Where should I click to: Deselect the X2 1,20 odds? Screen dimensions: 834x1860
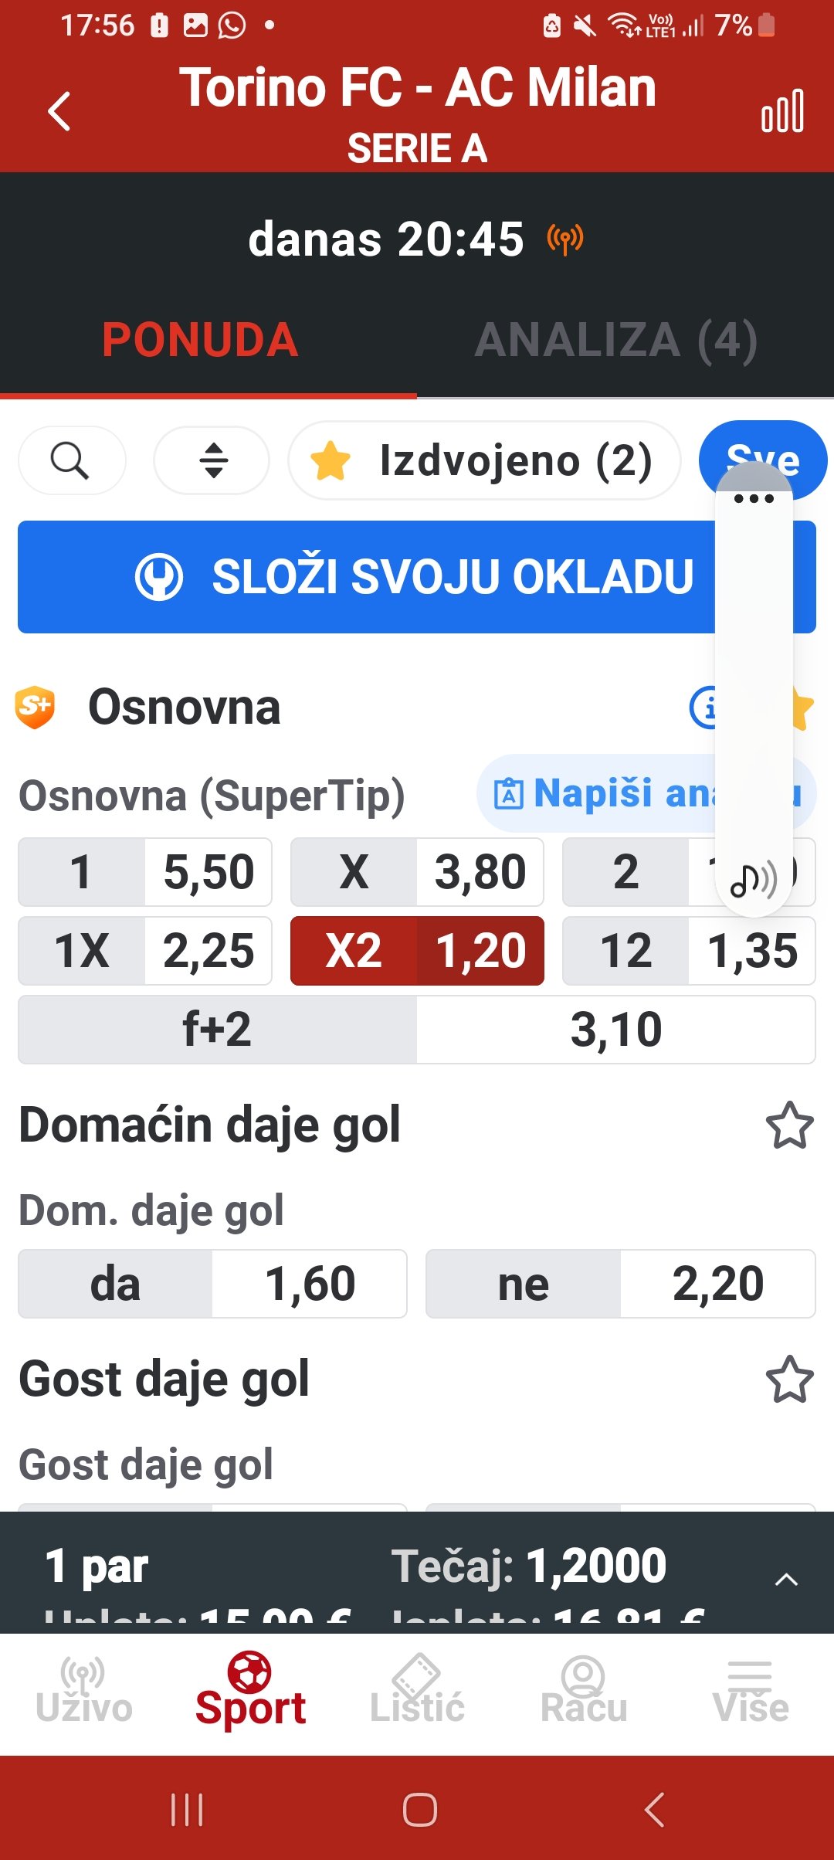417,951
